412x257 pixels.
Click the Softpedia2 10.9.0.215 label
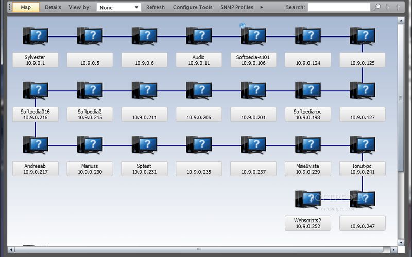(90, 114)
